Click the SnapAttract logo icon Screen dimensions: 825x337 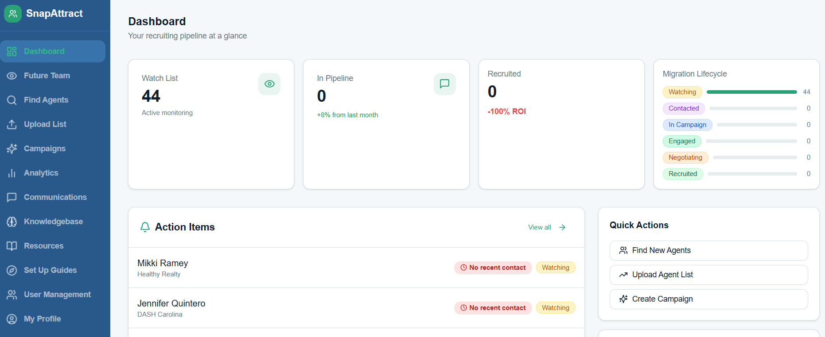pyautogui.click(x=13, y=14)
